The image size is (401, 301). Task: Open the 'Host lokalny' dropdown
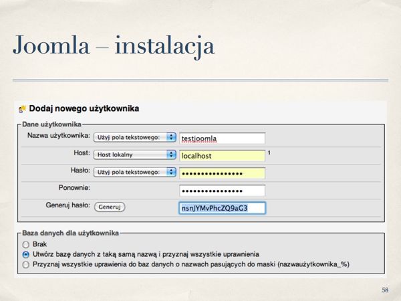coord(135,155)
